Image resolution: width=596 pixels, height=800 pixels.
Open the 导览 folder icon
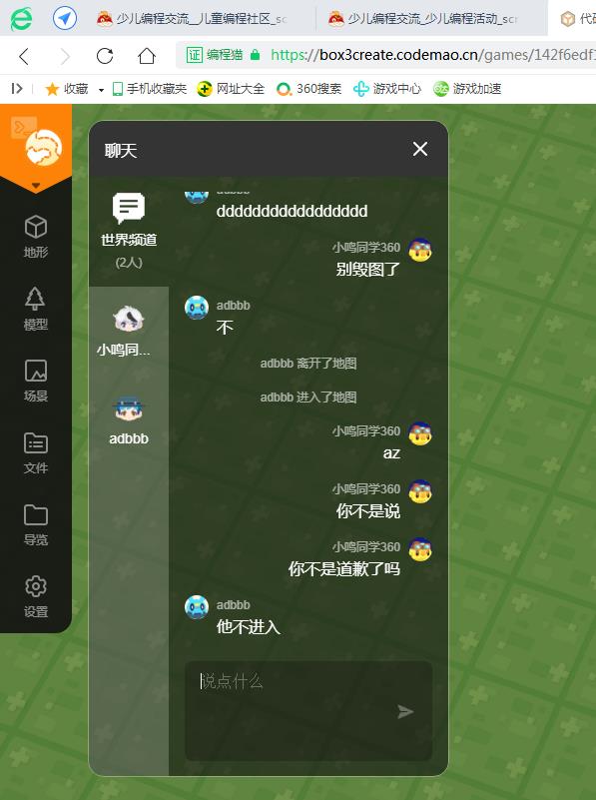[x=36, y=524]
